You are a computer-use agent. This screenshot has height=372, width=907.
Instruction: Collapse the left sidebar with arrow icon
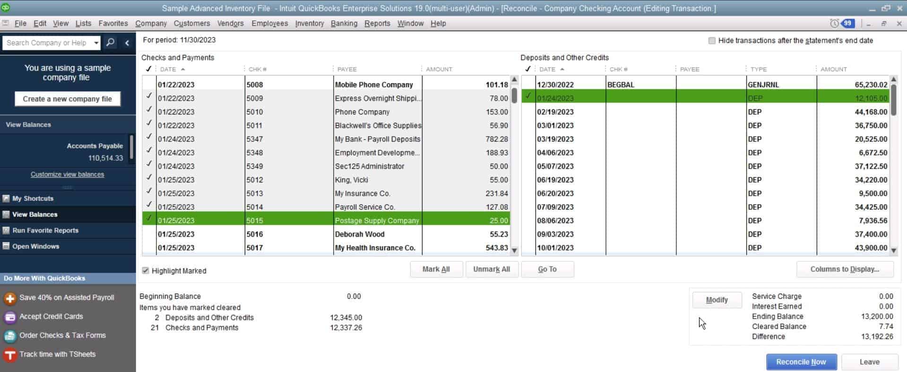coord(127,43)
